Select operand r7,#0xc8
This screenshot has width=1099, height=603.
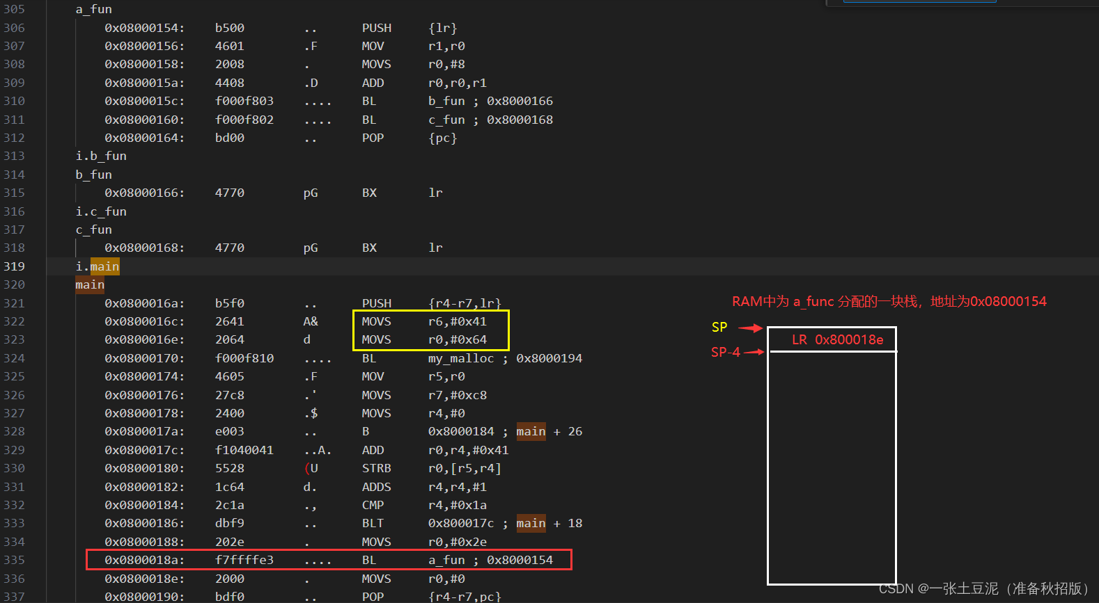[458, 395]
